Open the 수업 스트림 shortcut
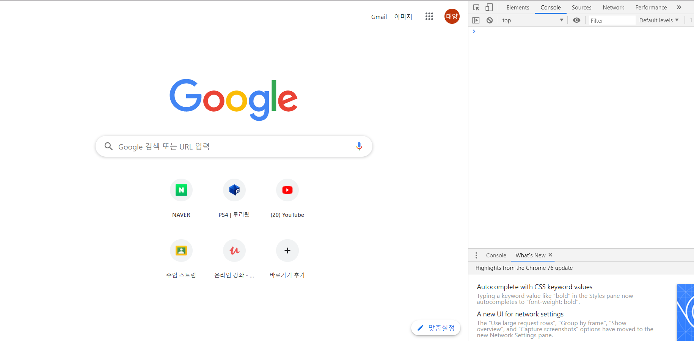694x341 pixels. (x=181, y=258)
